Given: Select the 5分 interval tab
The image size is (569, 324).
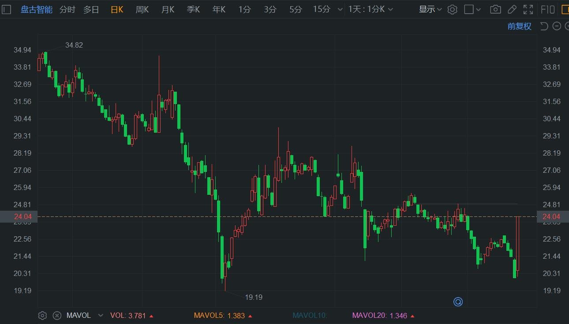Looking at the screenshot, I should pyautogui.click(x=296, y=9).
